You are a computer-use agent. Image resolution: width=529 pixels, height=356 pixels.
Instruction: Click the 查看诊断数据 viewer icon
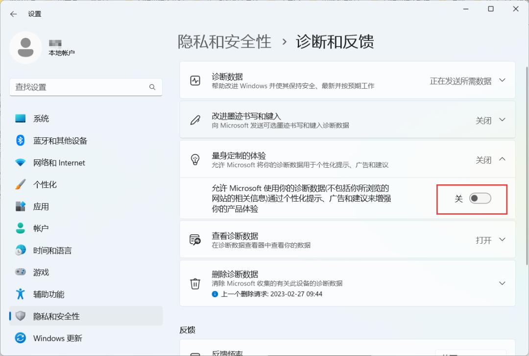click(x=195, y=240)
